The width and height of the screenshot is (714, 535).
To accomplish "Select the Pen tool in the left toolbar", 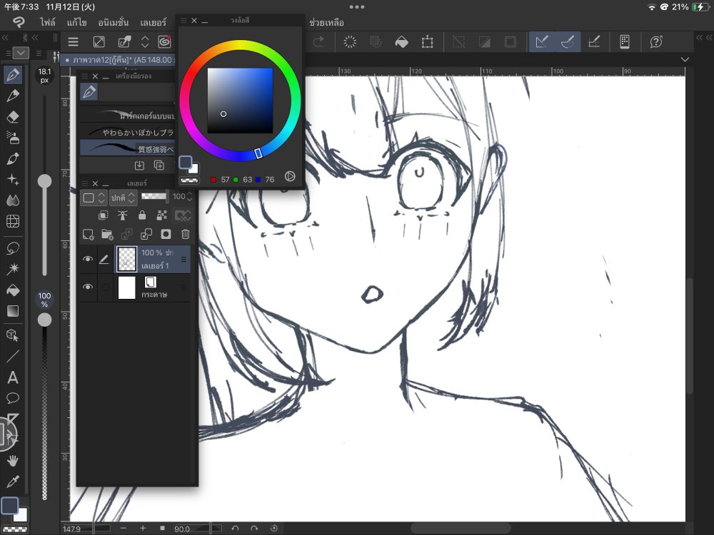I will tap(13, 74).
